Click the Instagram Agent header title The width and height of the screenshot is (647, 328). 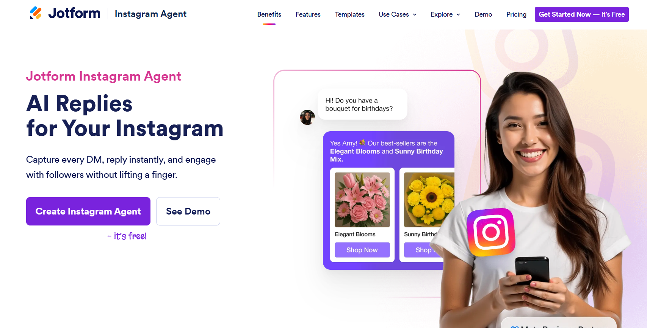click(x=150, y=14)
